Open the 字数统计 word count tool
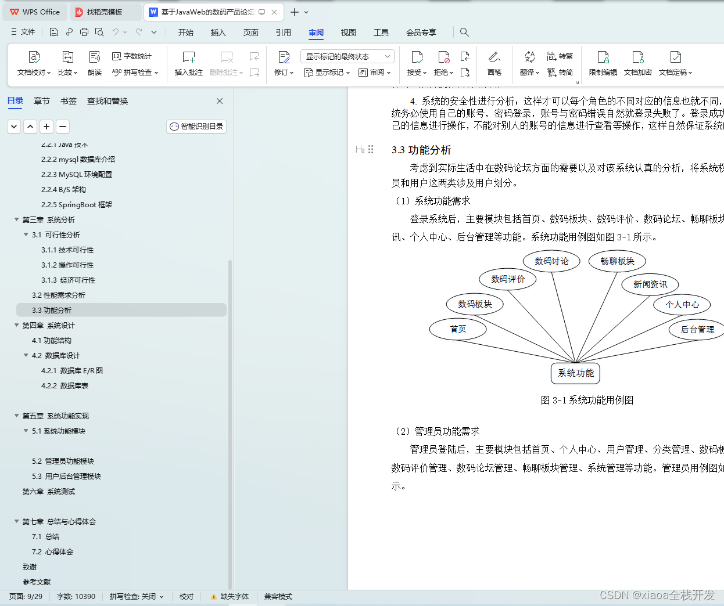Viewport: 724px width, 606px height. [125, 56]
